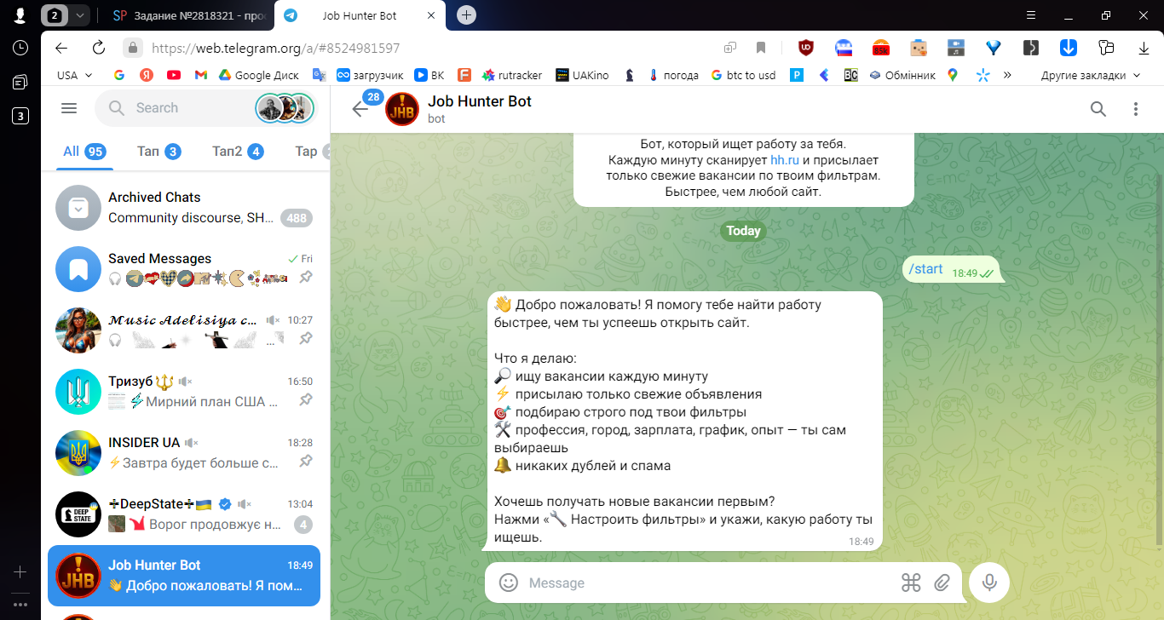
Task: Click the microphone voice message button
Action: 989,583
